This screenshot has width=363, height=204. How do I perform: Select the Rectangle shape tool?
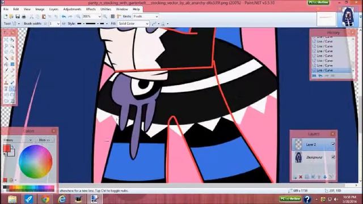pyautogui.click(x=6, y=95)
